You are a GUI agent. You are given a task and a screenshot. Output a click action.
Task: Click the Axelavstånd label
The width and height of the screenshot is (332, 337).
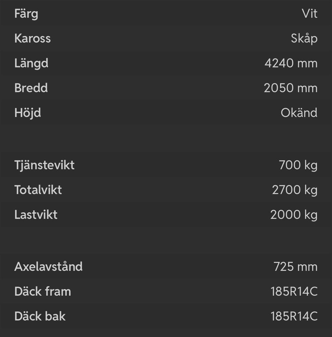tap(48, 267)
